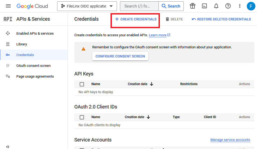This screenshot has width=257, height=149.
Task: Open the three-dot more options menu
Action: pos(240,6)
